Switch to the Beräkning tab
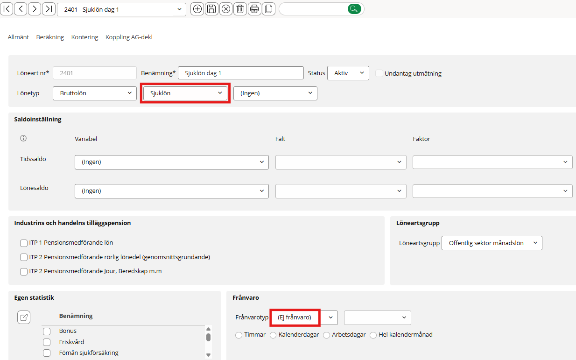Image resolution: width=576 pixels, height=360 pixels. point(50,37)
